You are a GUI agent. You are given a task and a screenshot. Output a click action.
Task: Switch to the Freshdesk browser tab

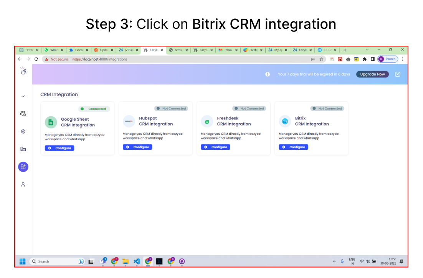click(x=253, y=50)
